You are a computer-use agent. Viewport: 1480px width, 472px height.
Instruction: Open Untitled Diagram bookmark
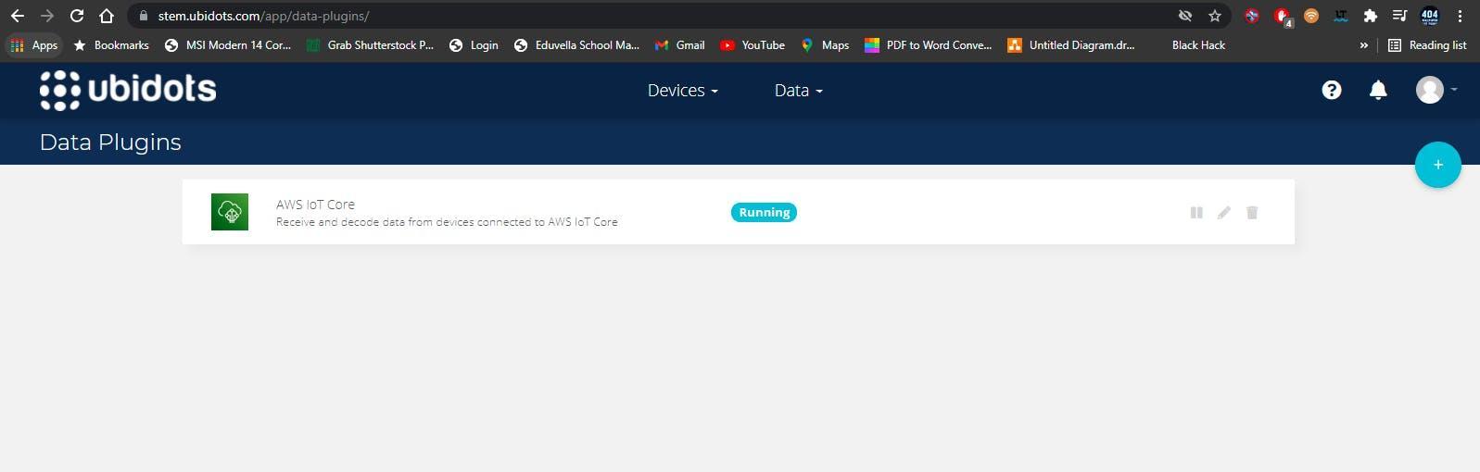1070,45
